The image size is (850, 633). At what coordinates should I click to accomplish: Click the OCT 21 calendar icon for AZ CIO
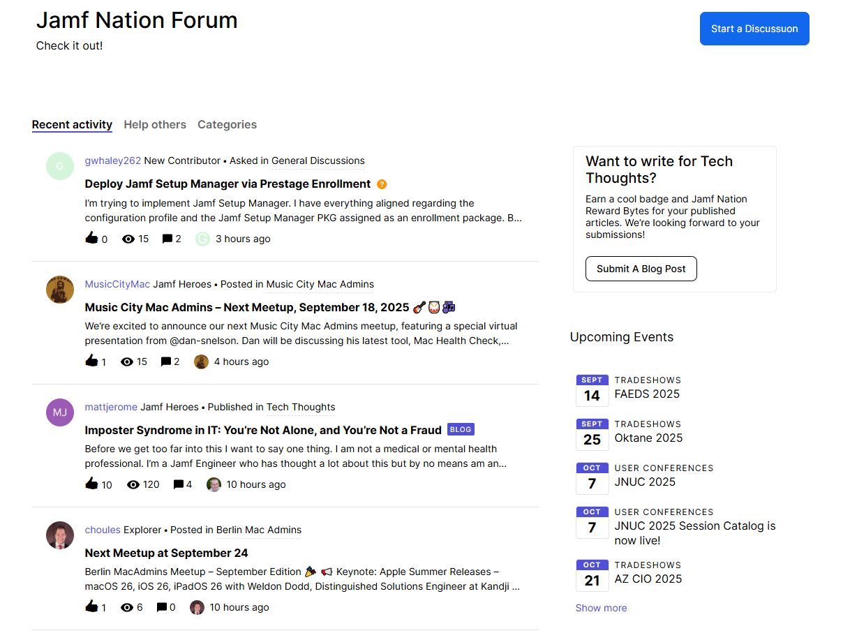pyautogui.click(x=592, y=575)
